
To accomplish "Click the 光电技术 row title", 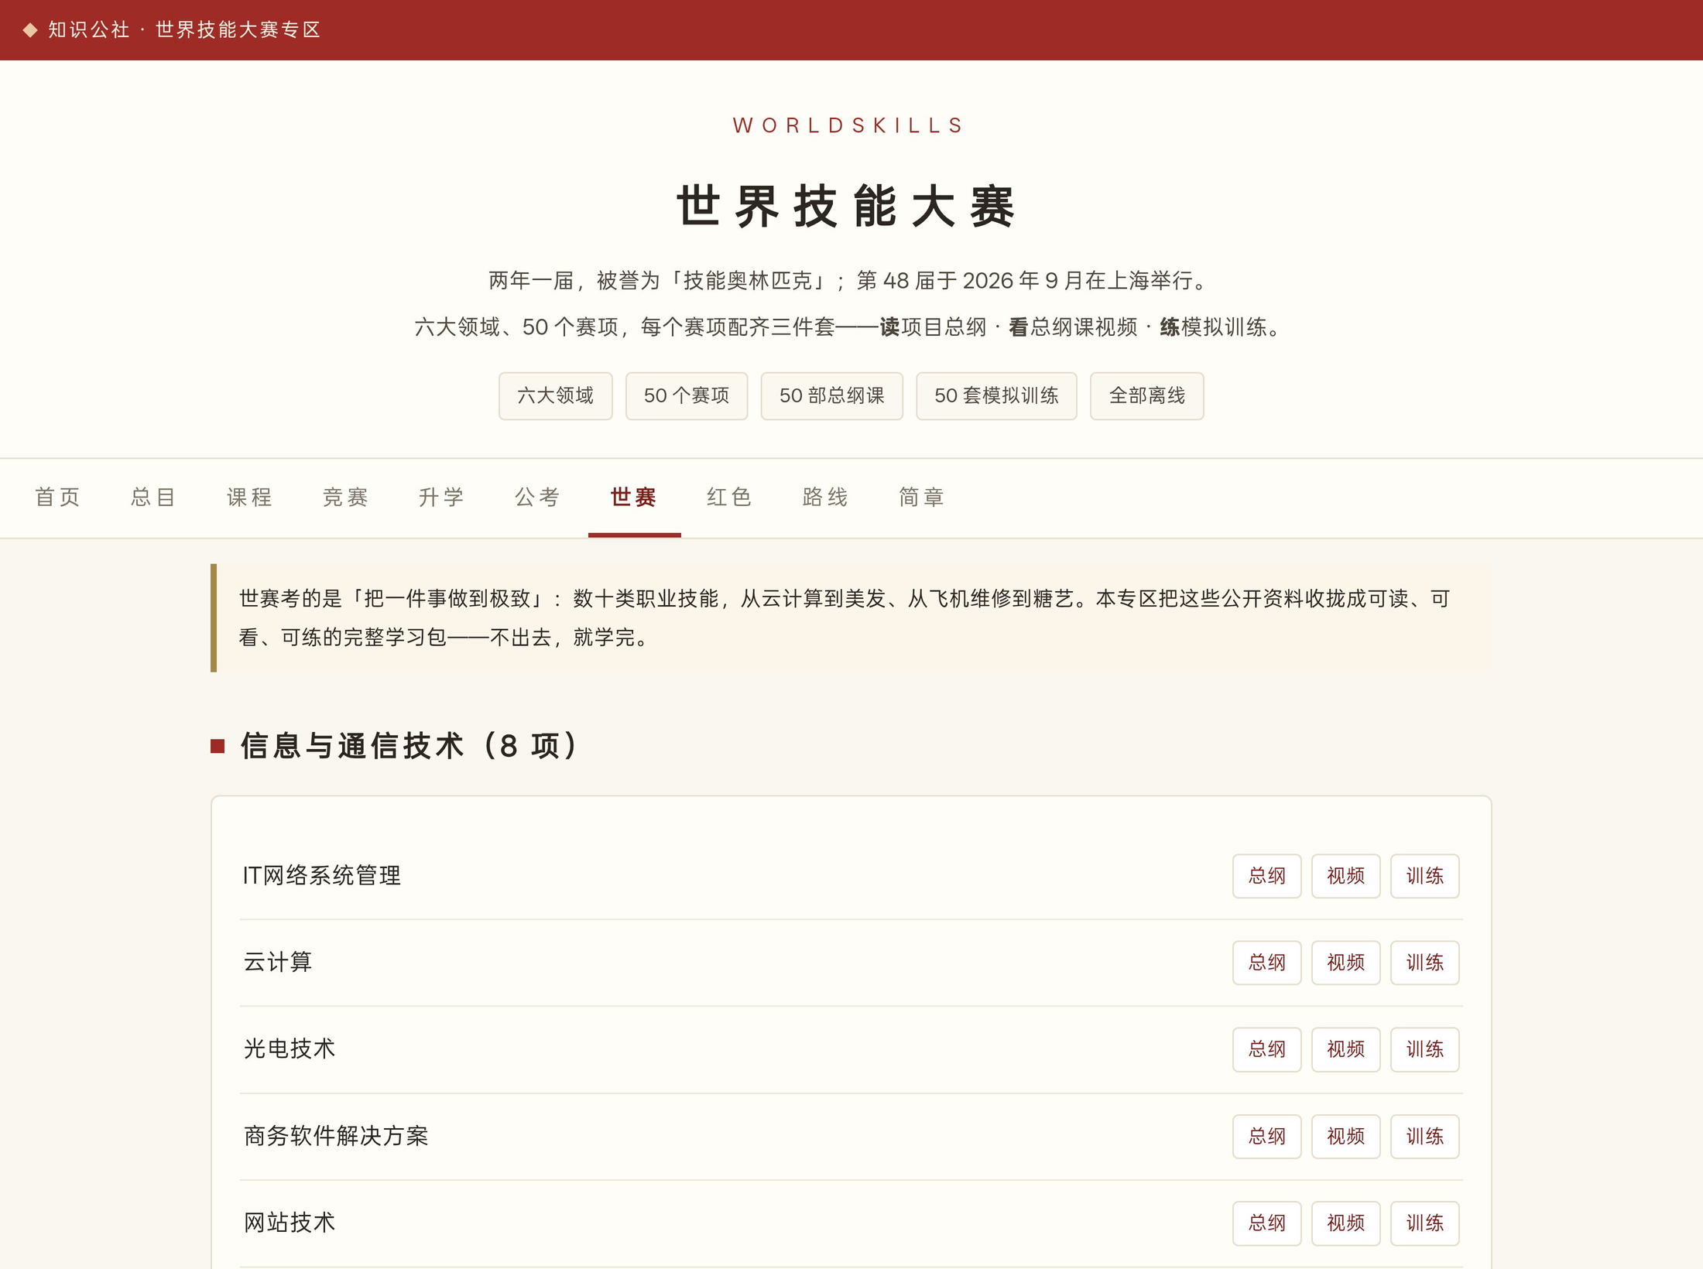I will click(x=290, y=1049).
